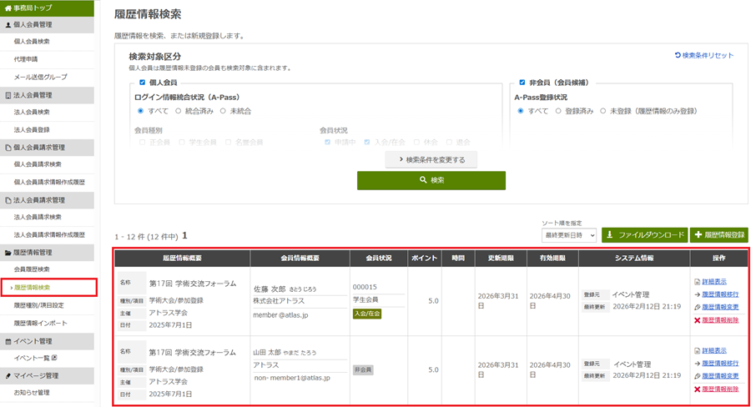Click 履歴情報移行 arrow icon in 山田 太郎 row
The height and width of the screenshot is (407, 751).
[x=698, y=364]
